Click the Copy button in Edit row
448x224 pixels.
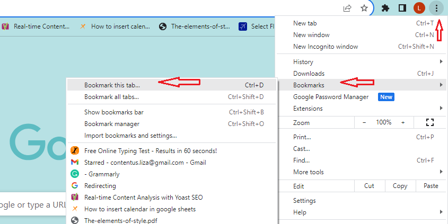point(400,186)
